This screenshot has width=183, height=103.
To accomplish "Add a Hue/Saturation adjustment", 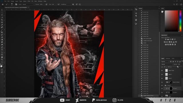I will click(165, 42).
